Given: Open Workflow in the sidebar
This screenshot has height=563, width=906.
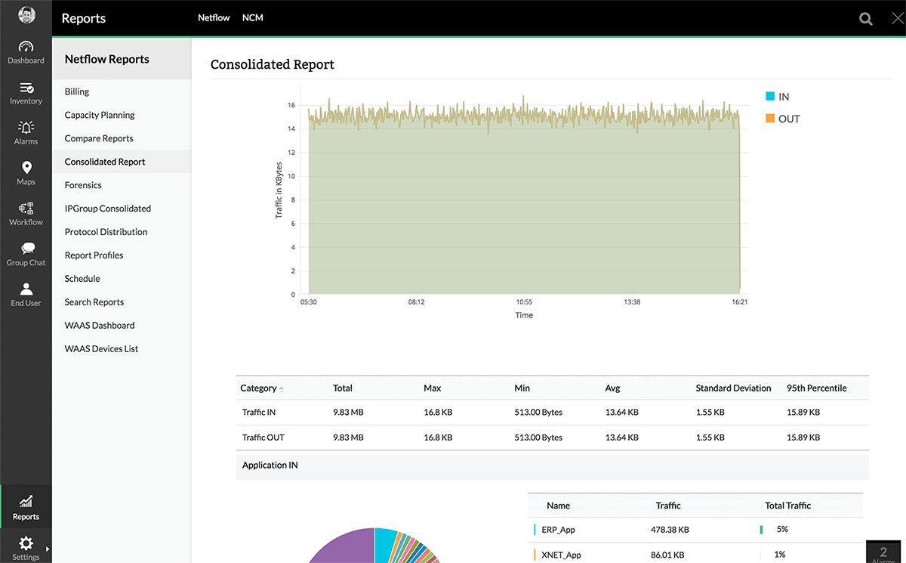Looking at the screenshot, I should [26, 214].
